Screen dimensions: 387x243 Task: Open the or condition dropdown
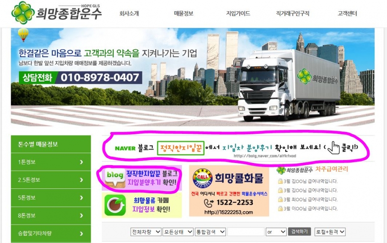[x=276, y=232]
